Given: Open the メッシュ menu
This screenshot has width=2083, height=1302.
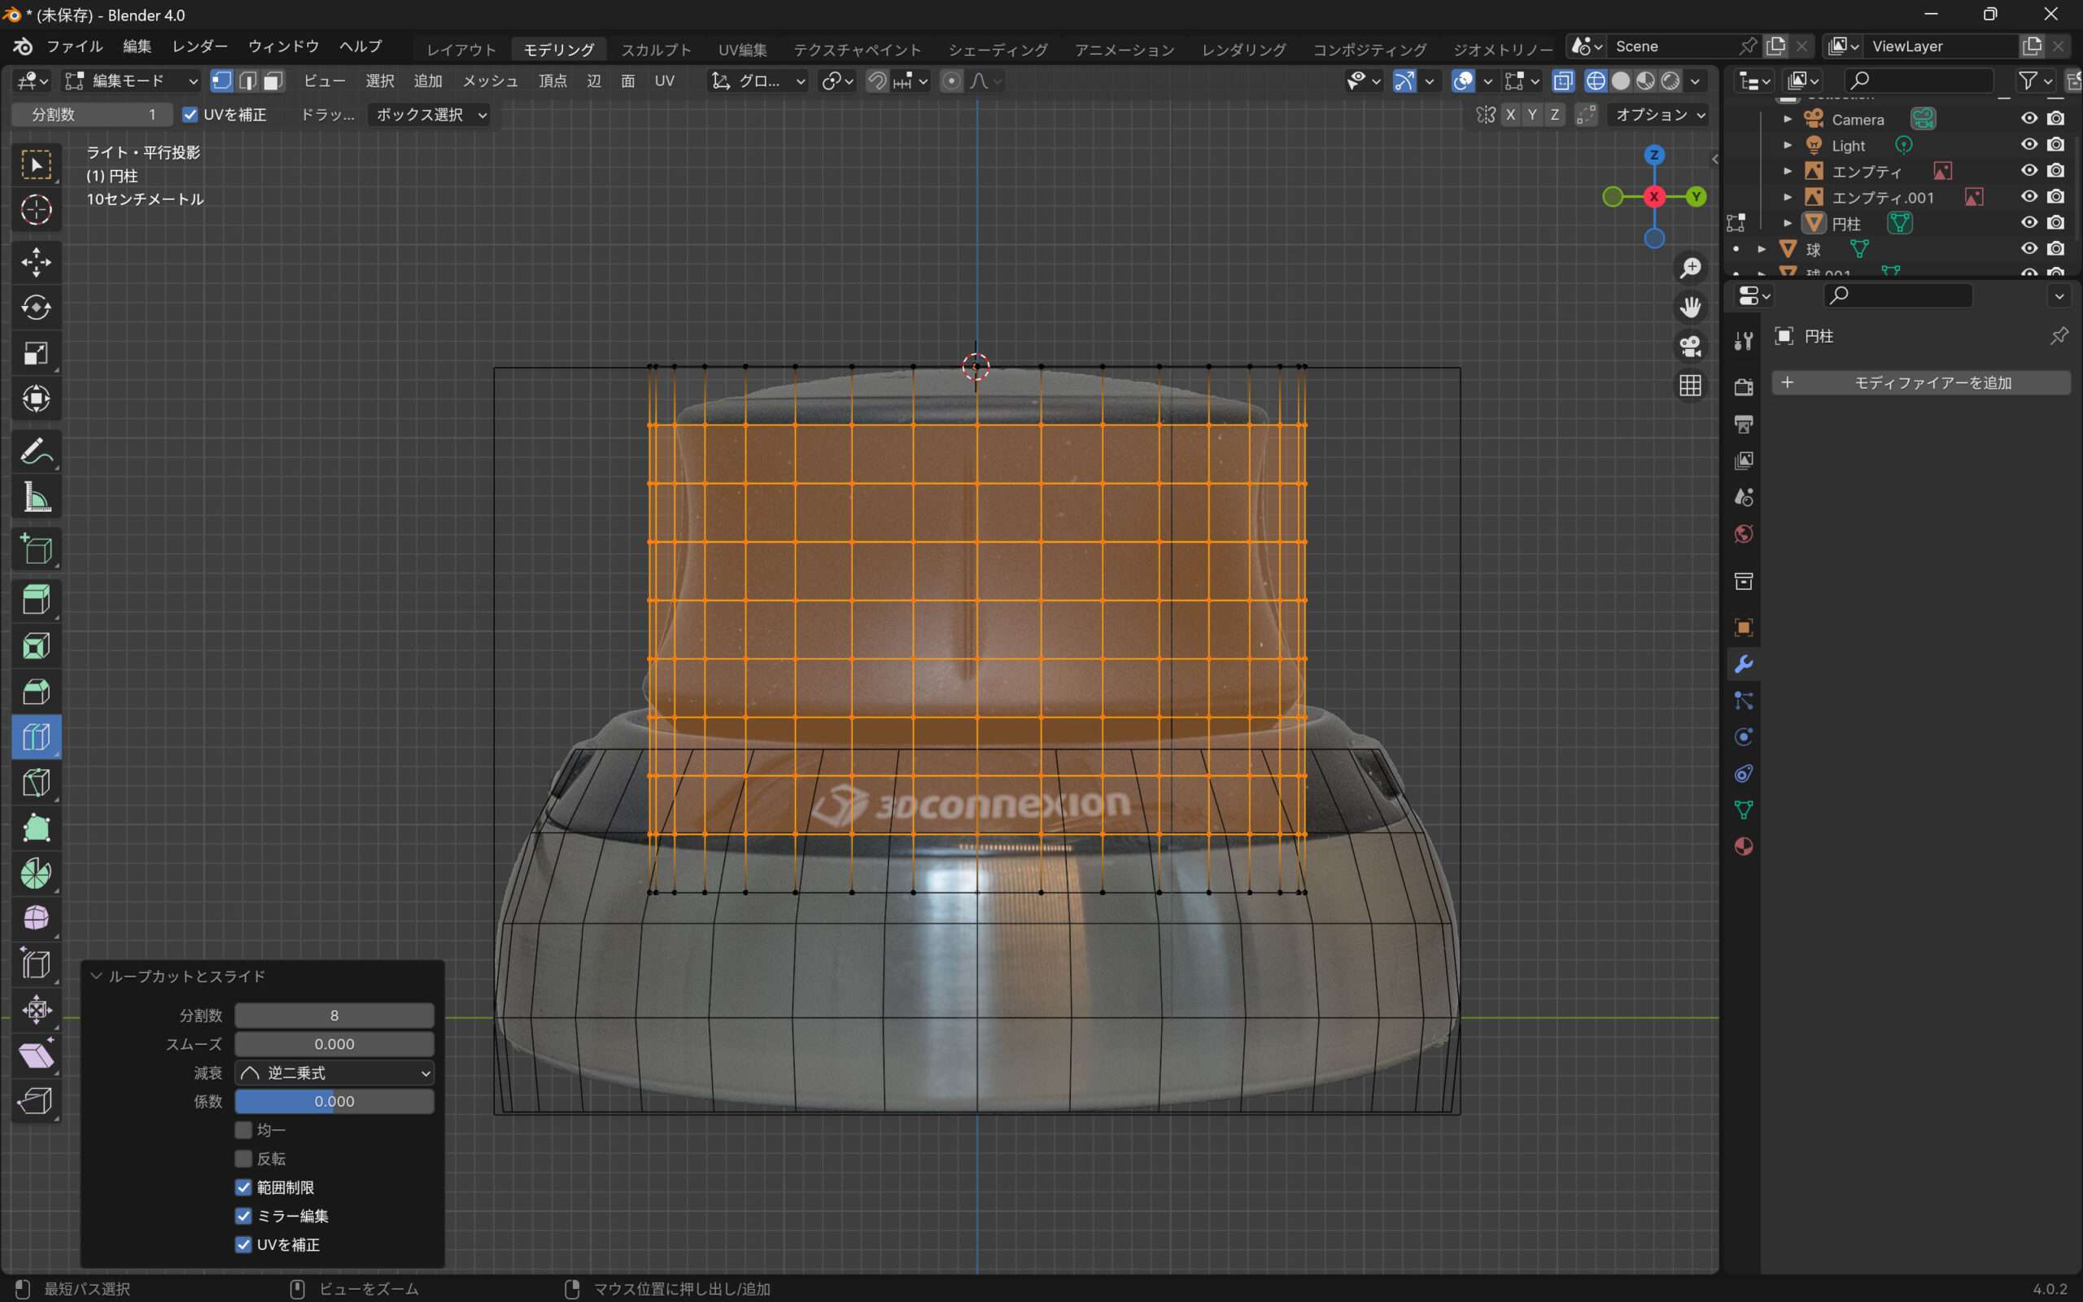Looking at the screenshot, I should click(x=490, y=81).
